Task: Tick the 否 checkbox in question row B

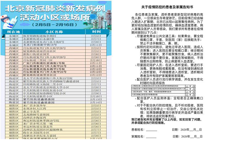Action: pos(194,90)
